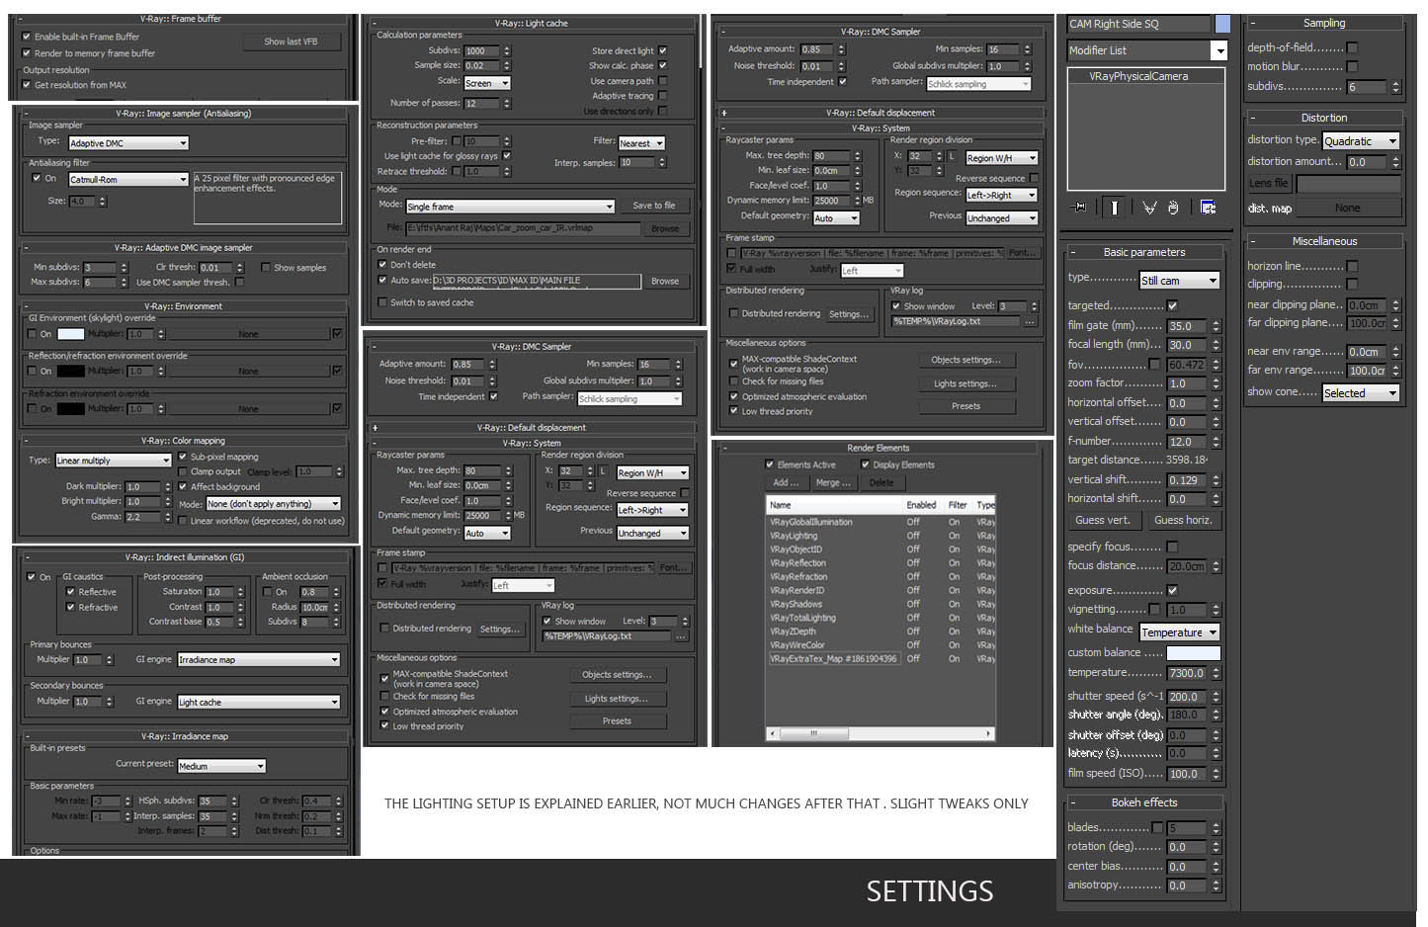Screen dimensions: 1428x927
Task: Click the Pin Stack icon below modifier stack
Action: pos(1078,208)
